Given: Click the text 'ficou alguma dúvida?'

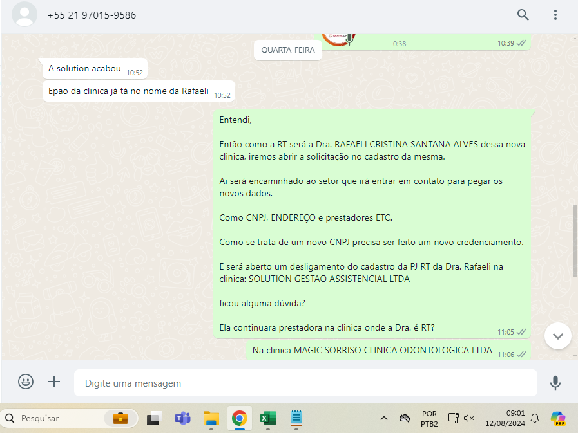Looking at the screenshot, I should pyautogui.click(x=262, y=303).
